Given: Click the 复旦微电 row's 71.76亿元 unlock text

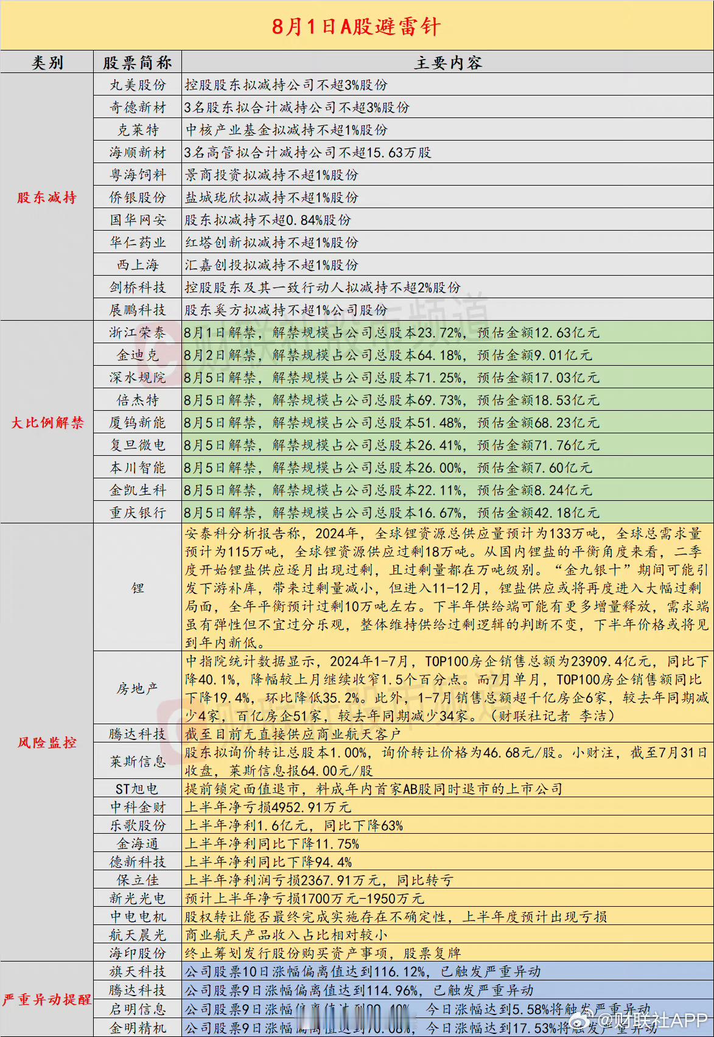Looking at the screenshot, I should tap(392, 445).
